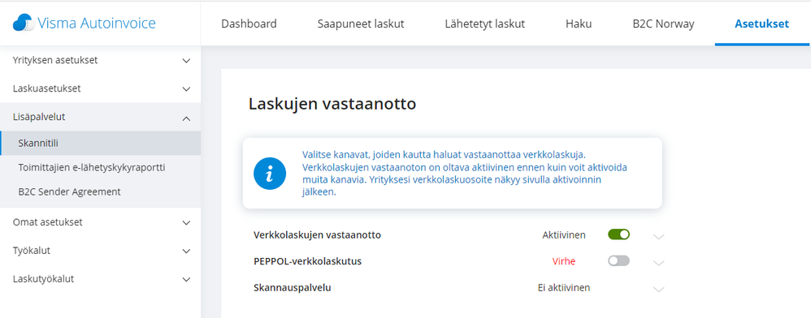Disable Verkkolaskujen vastaanotto toggle
Screen dimensions: 811x318
click(x=618, y=234)
